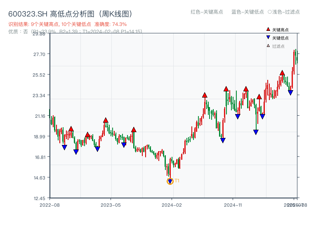Select the blue low marker just after 2023-05

point(124,145)
